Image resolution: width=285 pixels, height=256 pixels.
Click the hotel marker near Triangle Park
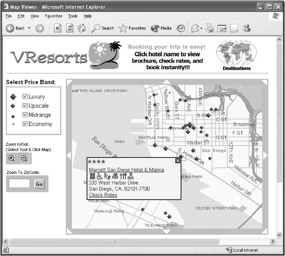(x=143, y=209)
